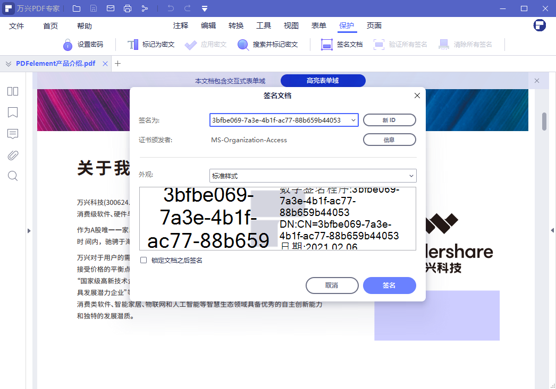
Task: Click the email envelope icon
Action: pyautogui.click(x=111, y=8)
